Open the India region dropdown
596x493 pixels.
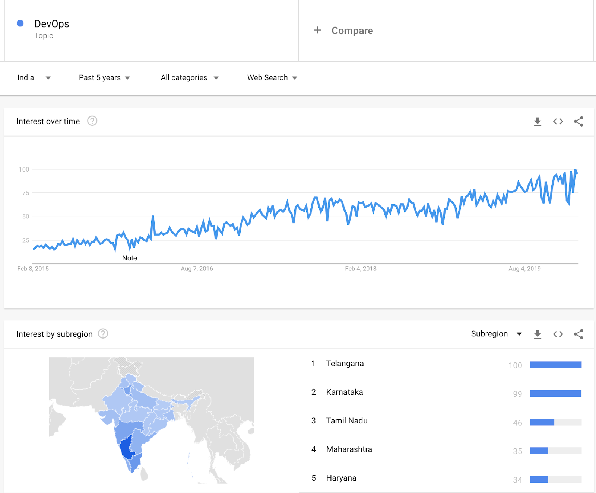coord(34,78)
